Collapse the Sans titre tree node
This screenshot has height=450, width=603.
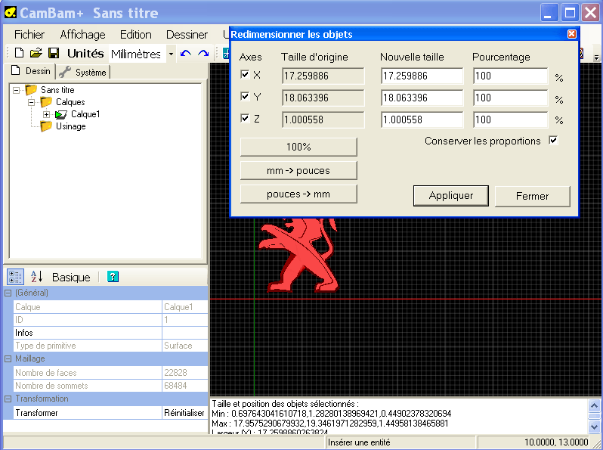[16, 91]
